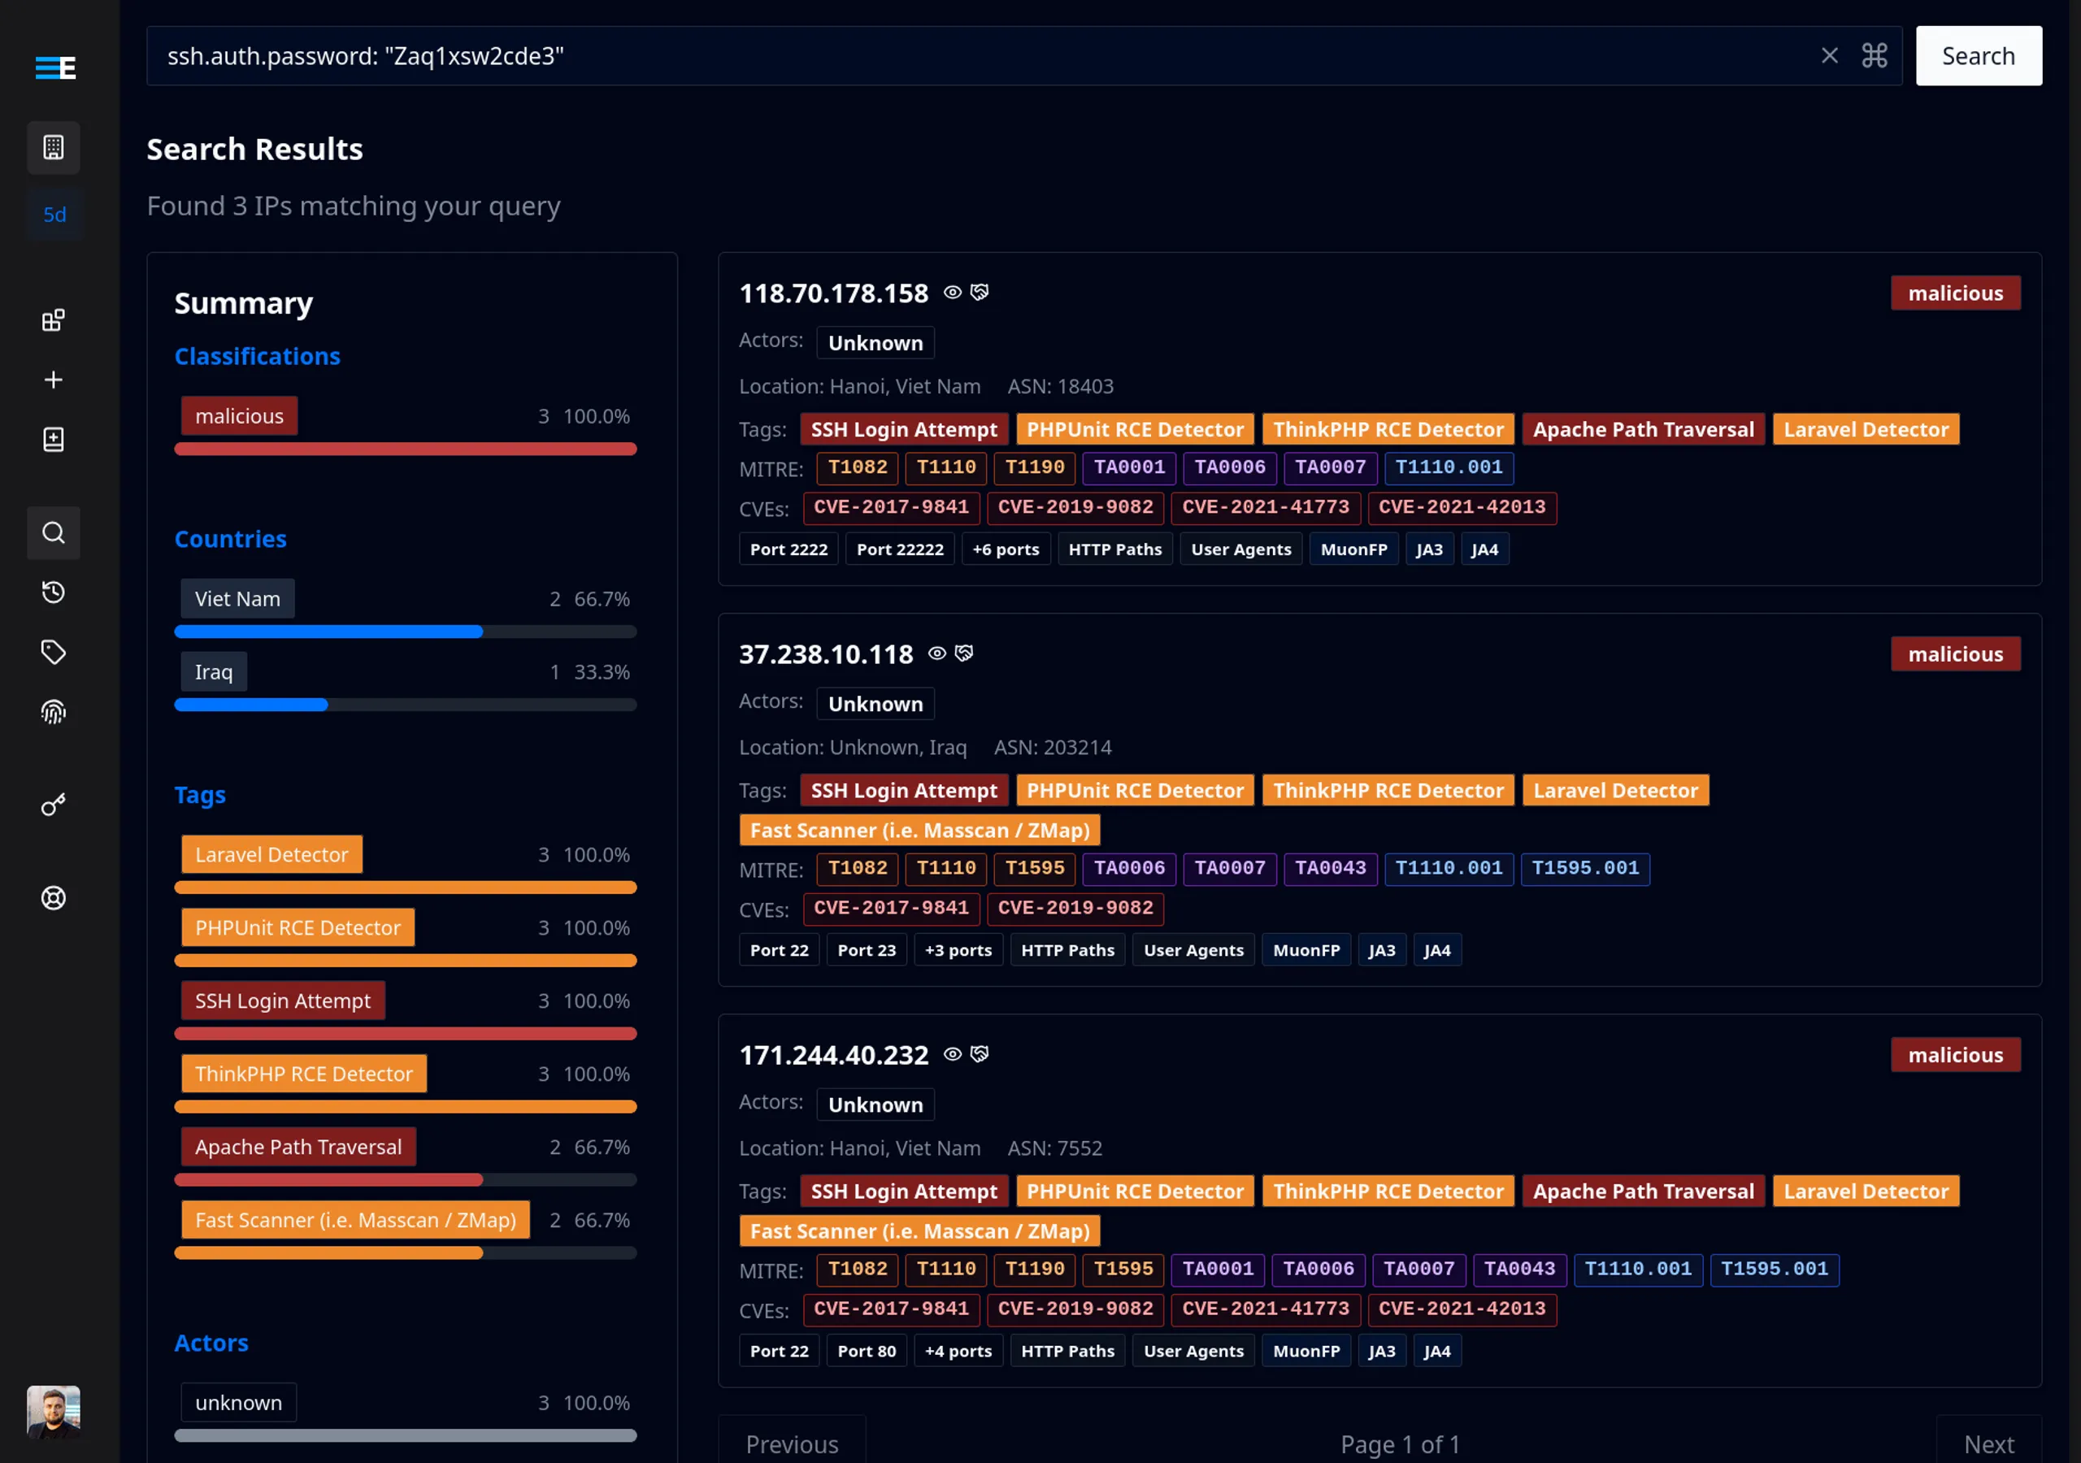Open help via the lifebuoy icon
Image resolution: width=2081 pixels, height=1463 pixels.
pos(54,898)
